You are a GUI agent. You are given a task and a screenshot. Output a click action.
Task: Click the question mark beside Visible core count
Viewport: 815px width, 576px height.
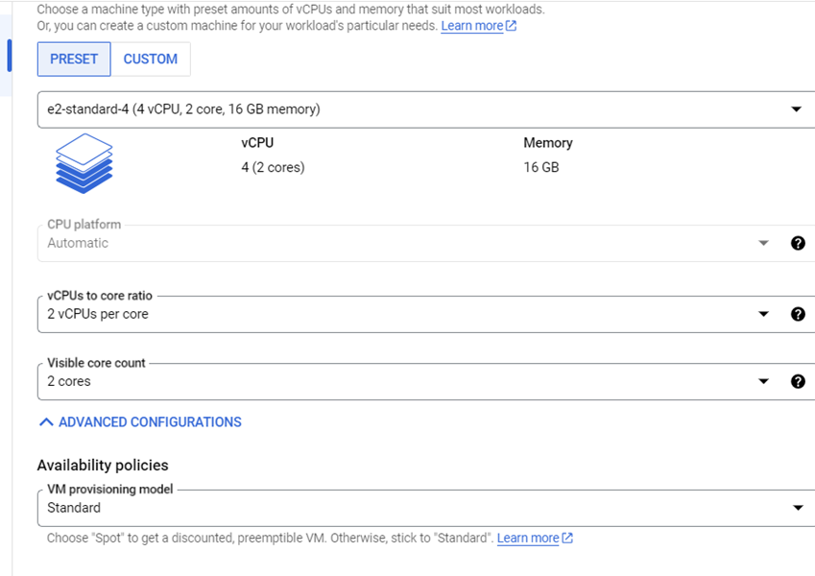pyautogui.click(x=798, y=381)
